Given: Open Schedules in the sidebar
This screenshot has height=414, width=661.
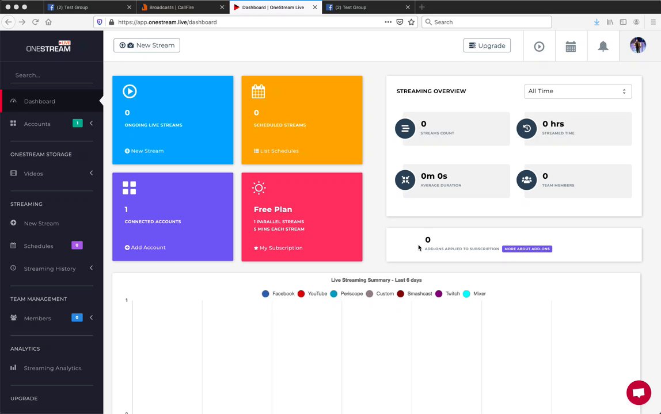Looking at the screenshot, I should pyautogui.click(x=39, y=246).
